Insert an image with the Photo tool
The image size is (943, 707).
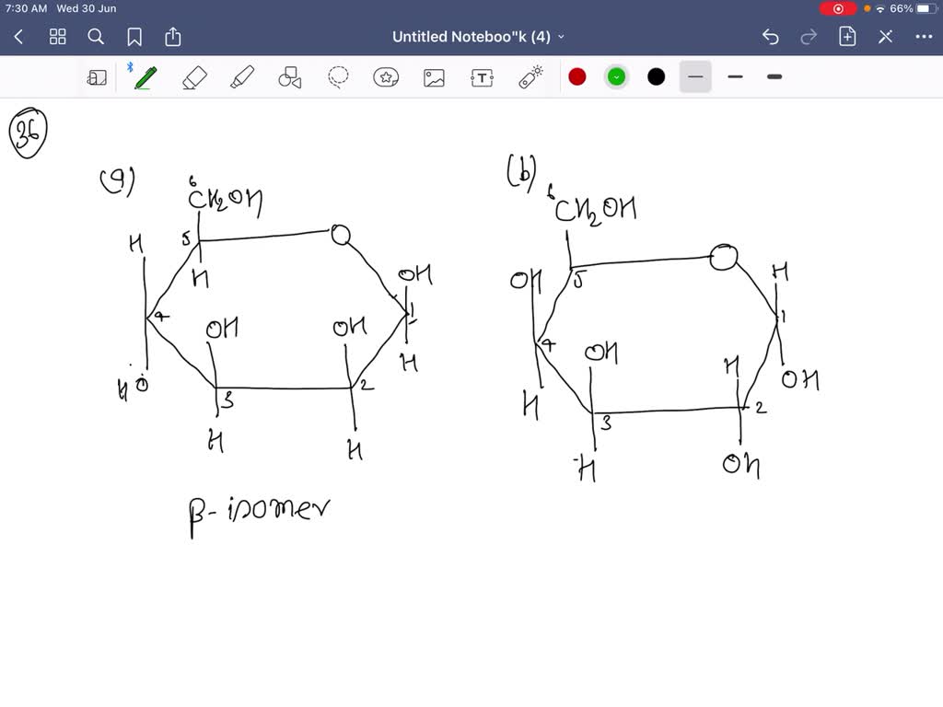click(433, 77)
